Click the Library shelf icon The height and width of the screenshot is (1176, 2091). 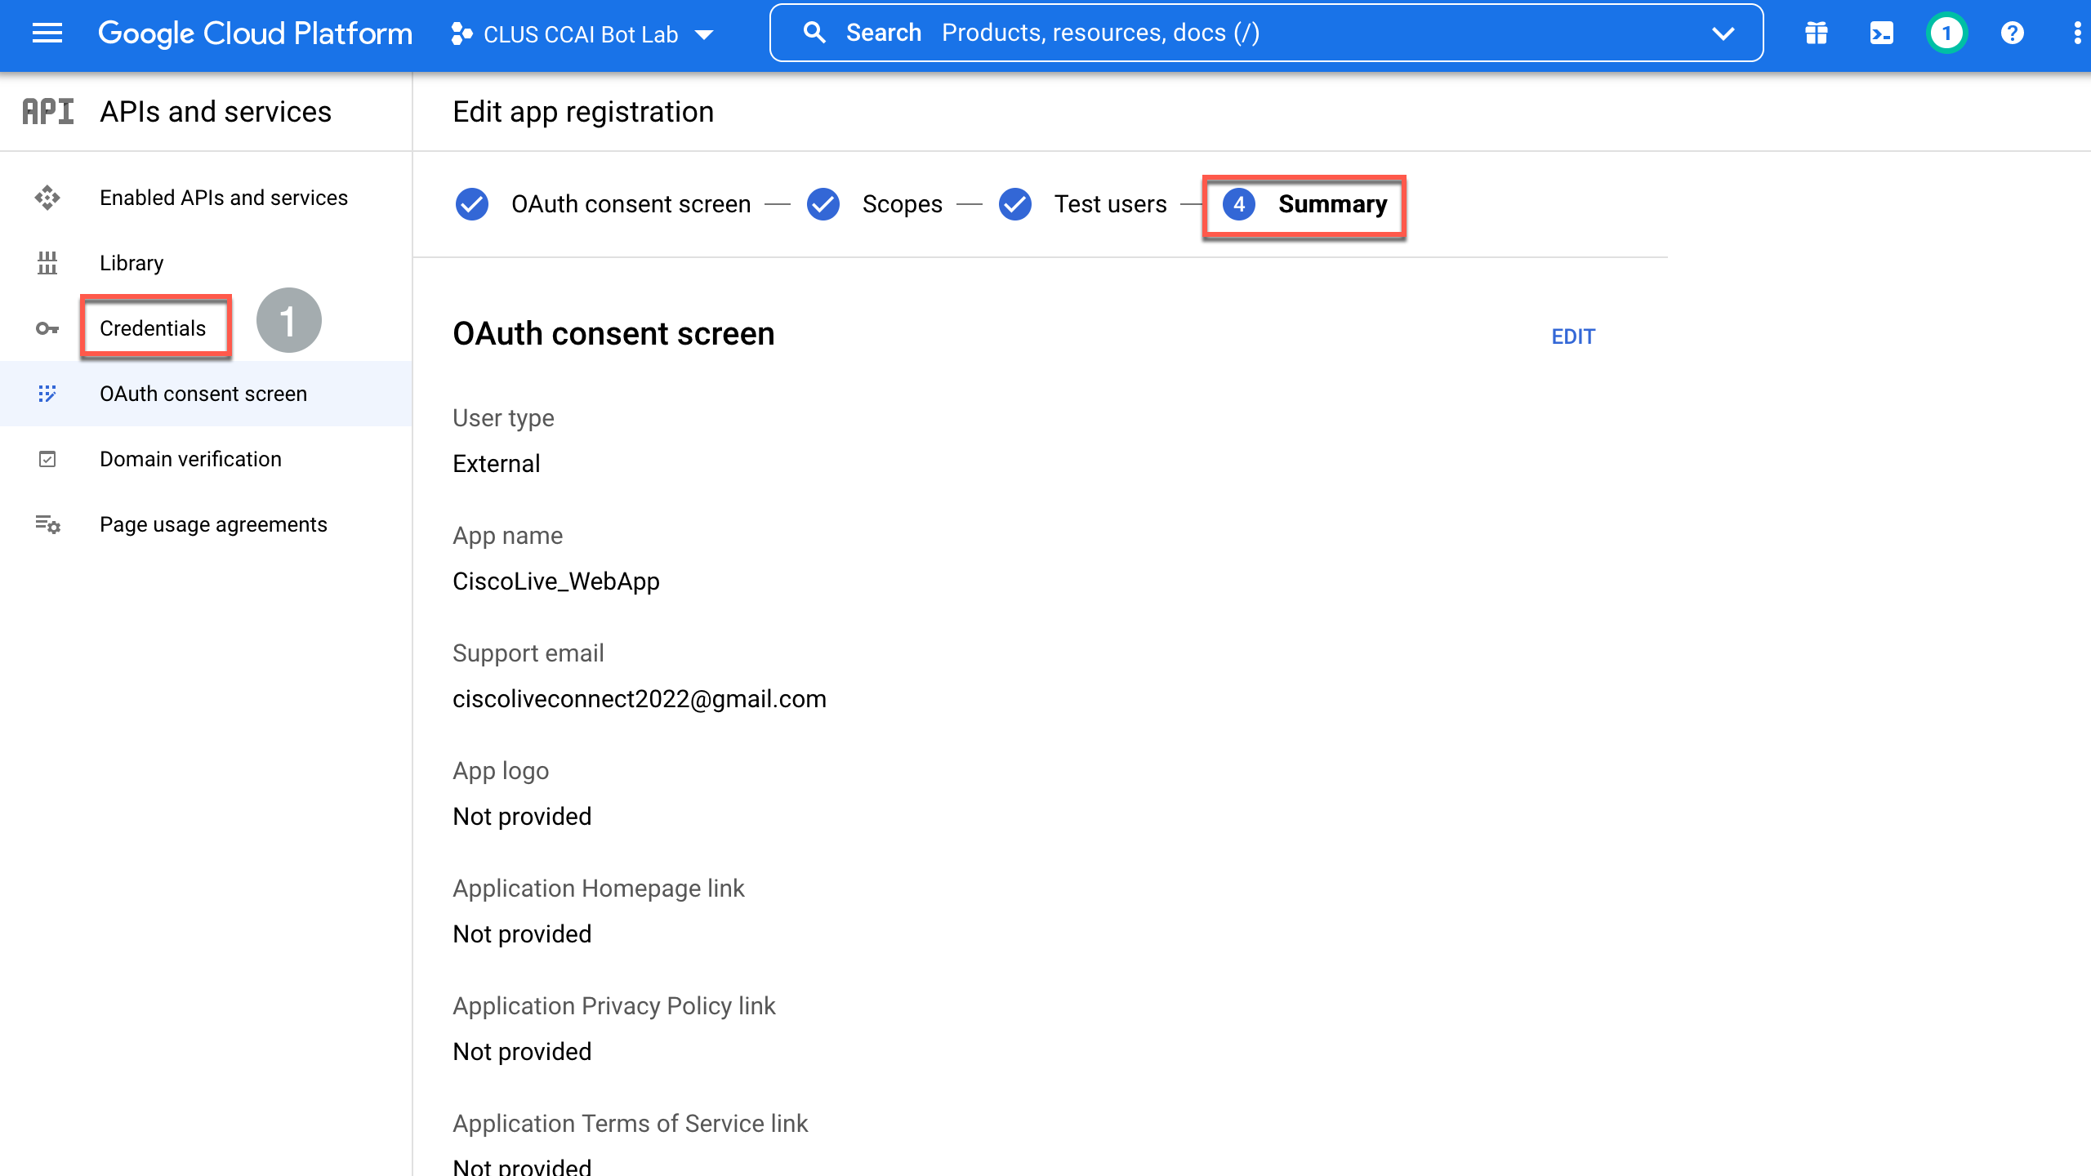[x=47, y=263]
